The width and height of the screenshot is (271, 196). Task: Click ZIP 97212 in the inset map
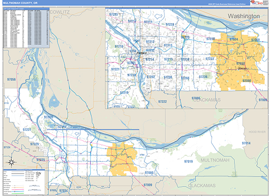pos(150,42)
